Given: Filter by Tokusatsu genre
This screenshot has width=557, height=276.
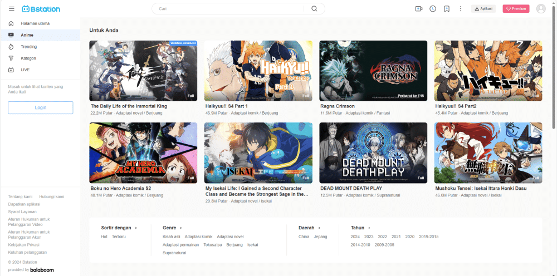Looking at the screenshot, I should click(212, 245).
